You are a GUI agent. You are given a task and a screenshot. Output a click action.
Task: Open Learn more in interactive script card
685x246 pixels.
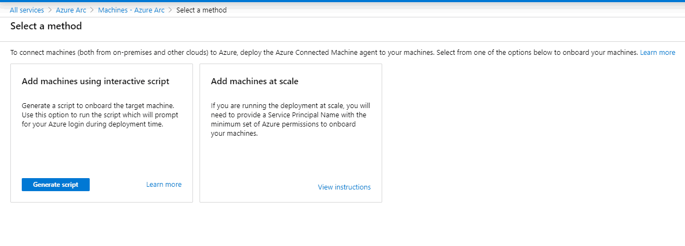pyautogui.click(x=164, y=185)
